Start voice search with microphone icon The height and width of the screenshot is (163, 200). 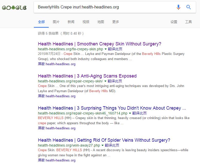[178, 7]
